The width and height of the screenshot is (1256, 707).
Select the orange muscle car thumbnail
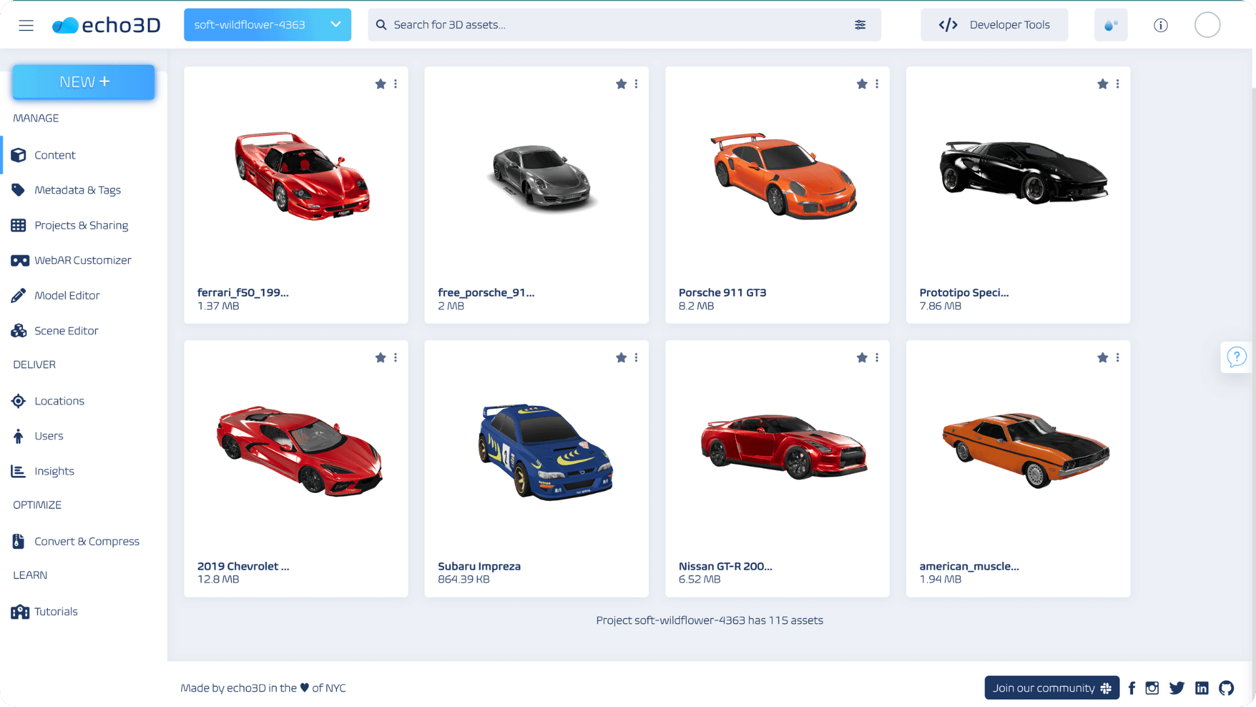click(x=1026, y=450)
